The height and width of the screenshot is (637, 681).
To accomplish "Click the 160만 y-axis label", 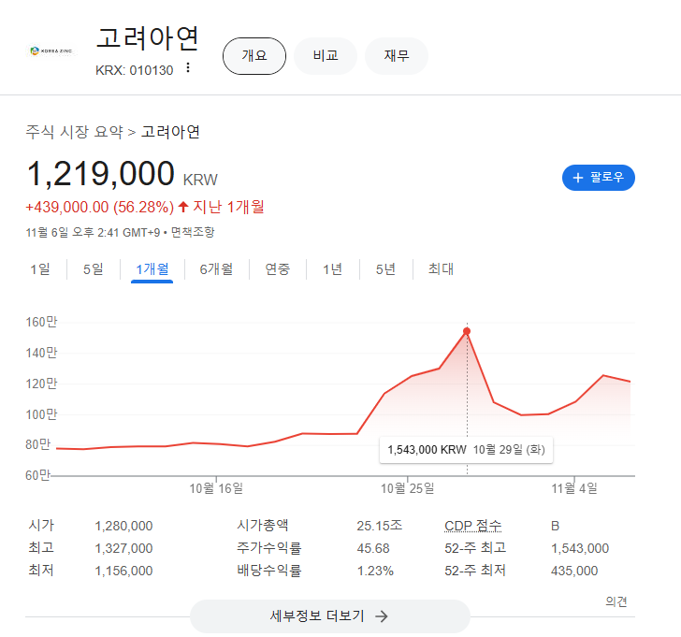I will tap(41, 322).
